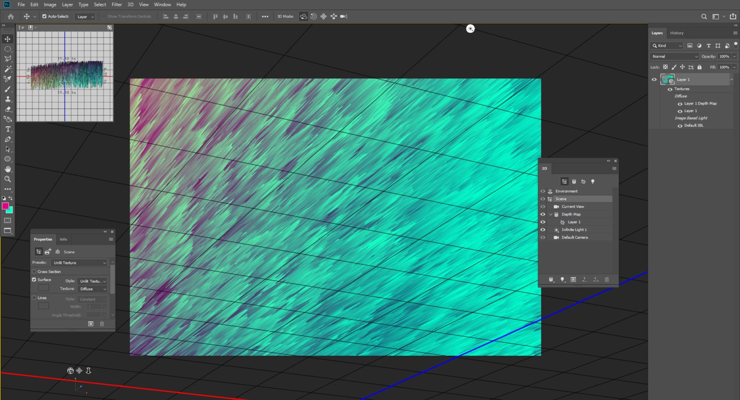Click the Lock transparent pixels icon
This screenshot has height=400, width=740.
666,67
